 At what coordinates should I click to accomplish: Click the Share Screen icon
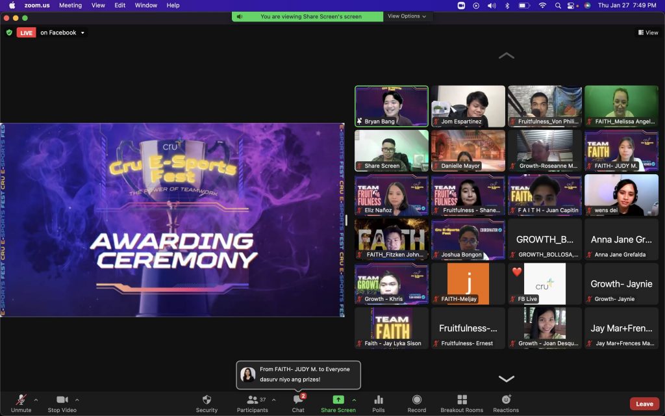338,400
